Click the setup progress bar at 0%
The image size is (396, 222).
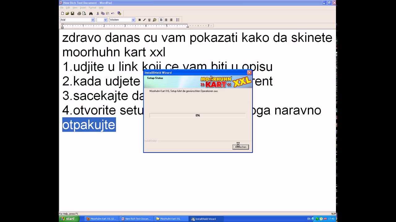click(198, 115)
